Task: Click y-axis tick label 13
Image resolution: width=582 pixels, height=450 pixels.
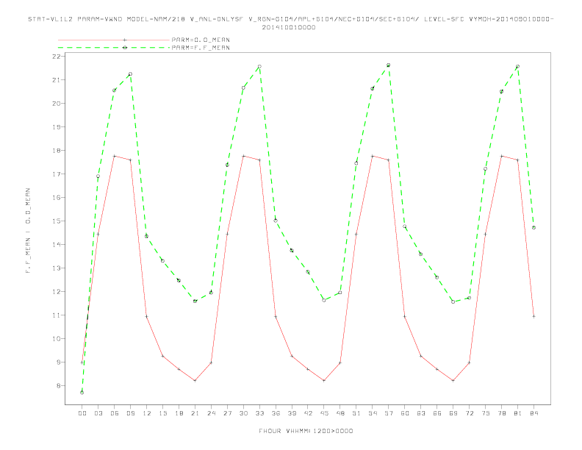Action: pyautogui.click(x=57, y=268)
